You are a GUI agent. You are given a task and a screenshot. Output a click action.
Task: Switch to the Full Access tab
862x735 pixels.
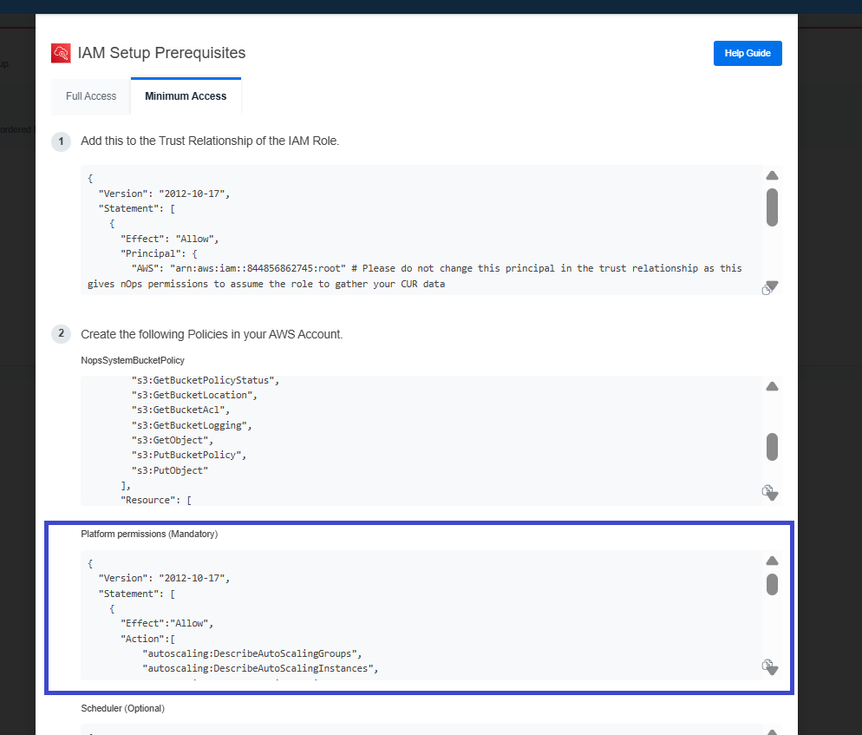(x=91, y=96)
